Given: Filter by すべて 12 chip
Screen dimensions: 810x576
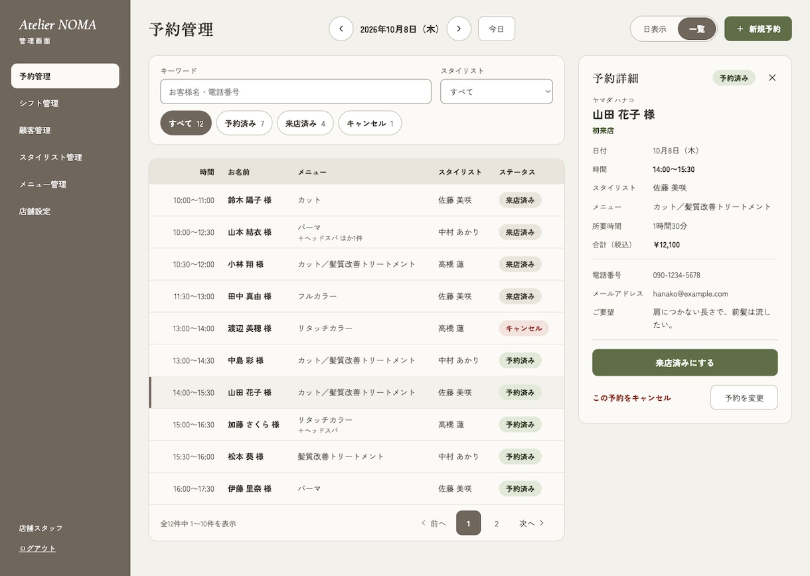Looking at the screenshot, I should point(186,123).
